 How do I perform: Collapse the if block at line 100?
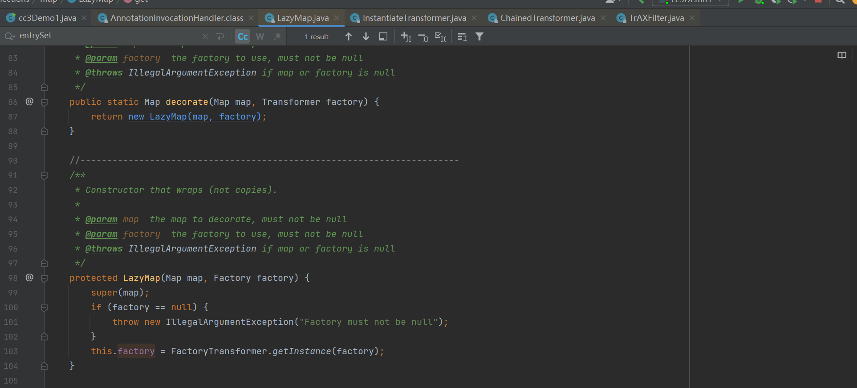click(x=44, y=307)
